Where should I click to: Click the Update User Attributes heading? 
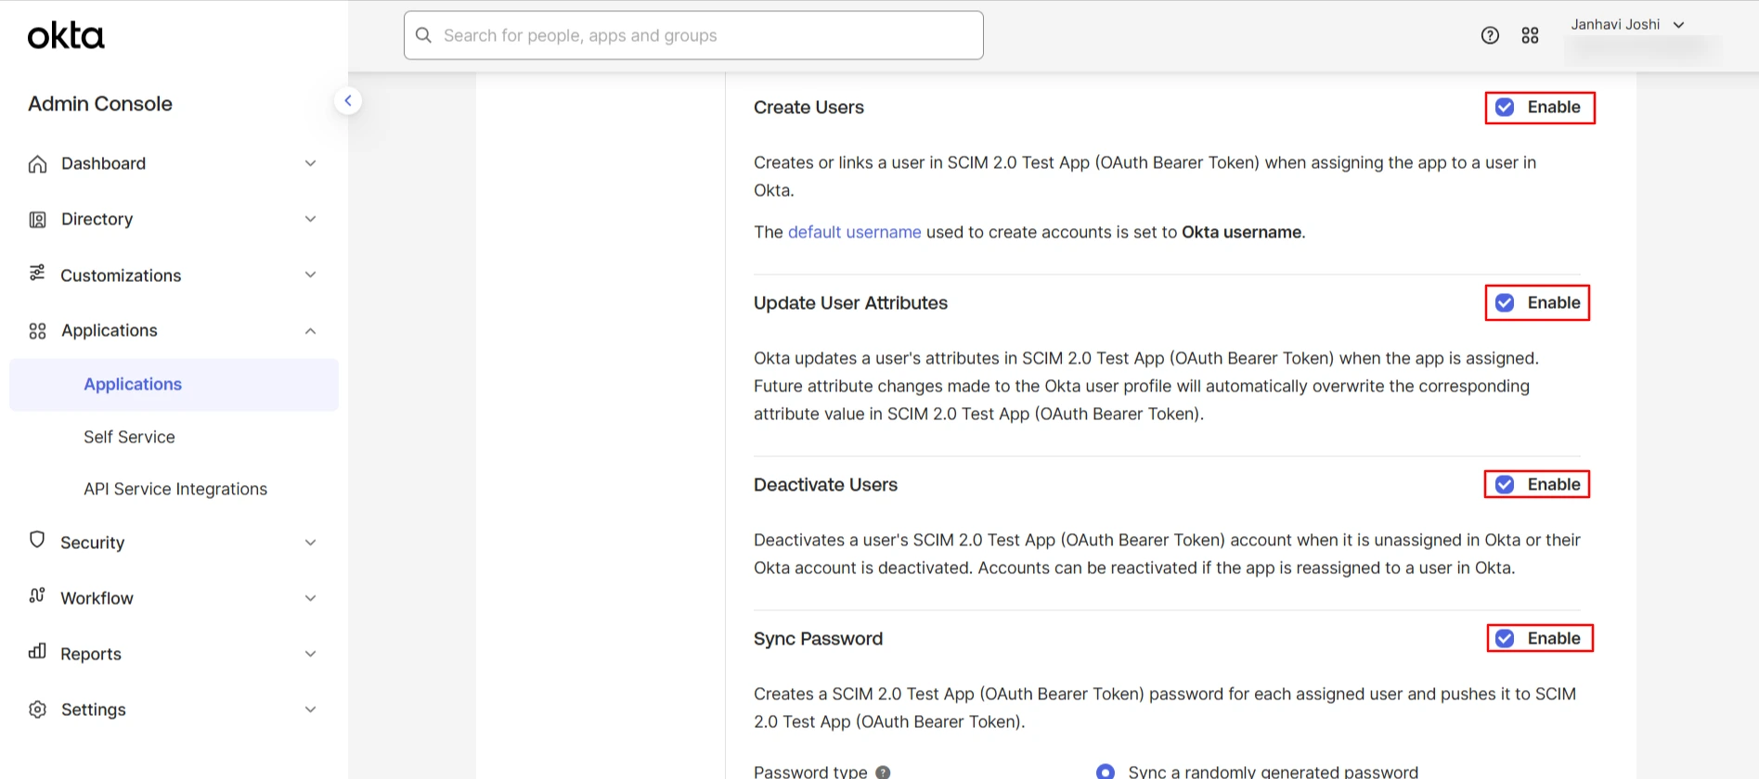(850, 303)
